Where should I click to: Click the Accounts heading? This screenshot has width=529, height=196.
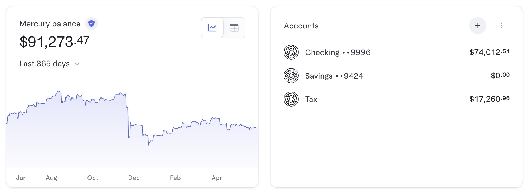click(x=301, y=26)
